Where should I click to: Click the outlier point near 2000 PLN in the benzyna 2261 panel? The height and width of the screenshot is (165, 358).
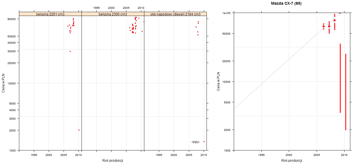tap(79, 130)
